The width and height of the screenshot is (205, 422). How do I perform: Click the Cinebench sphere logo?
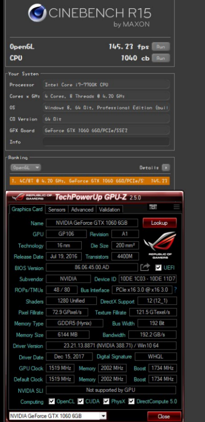pos(37,14)
